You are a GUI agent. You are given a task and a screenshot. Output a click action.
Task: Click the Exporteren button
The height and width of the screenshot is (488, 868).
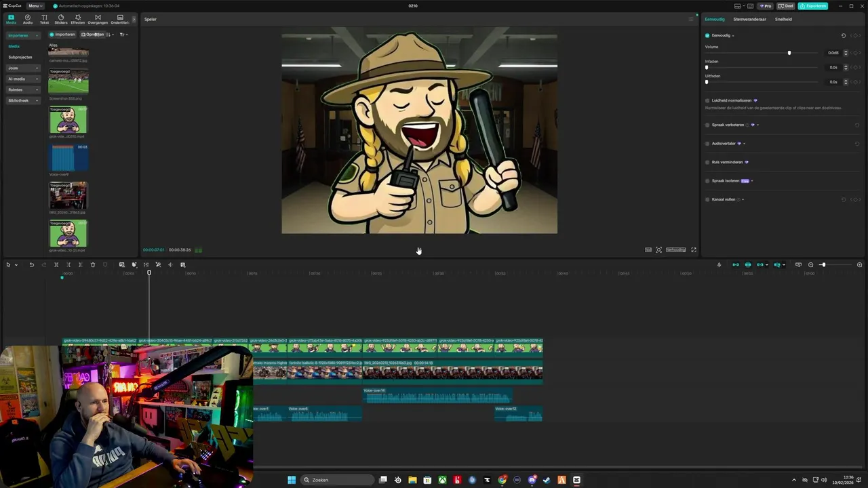(812, 6)
